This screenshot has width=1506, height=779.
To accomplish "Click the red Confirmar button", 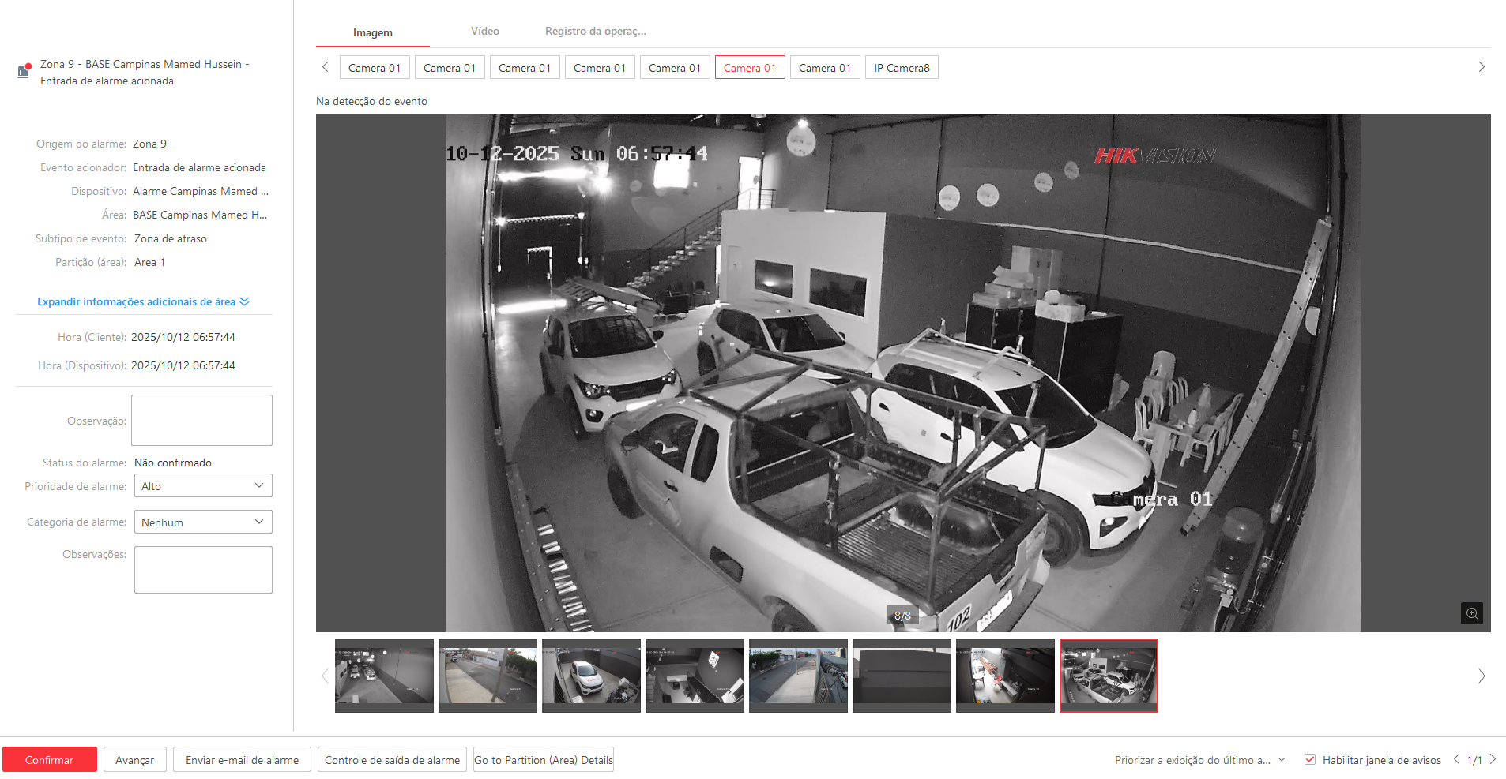I will pos(49,760).
